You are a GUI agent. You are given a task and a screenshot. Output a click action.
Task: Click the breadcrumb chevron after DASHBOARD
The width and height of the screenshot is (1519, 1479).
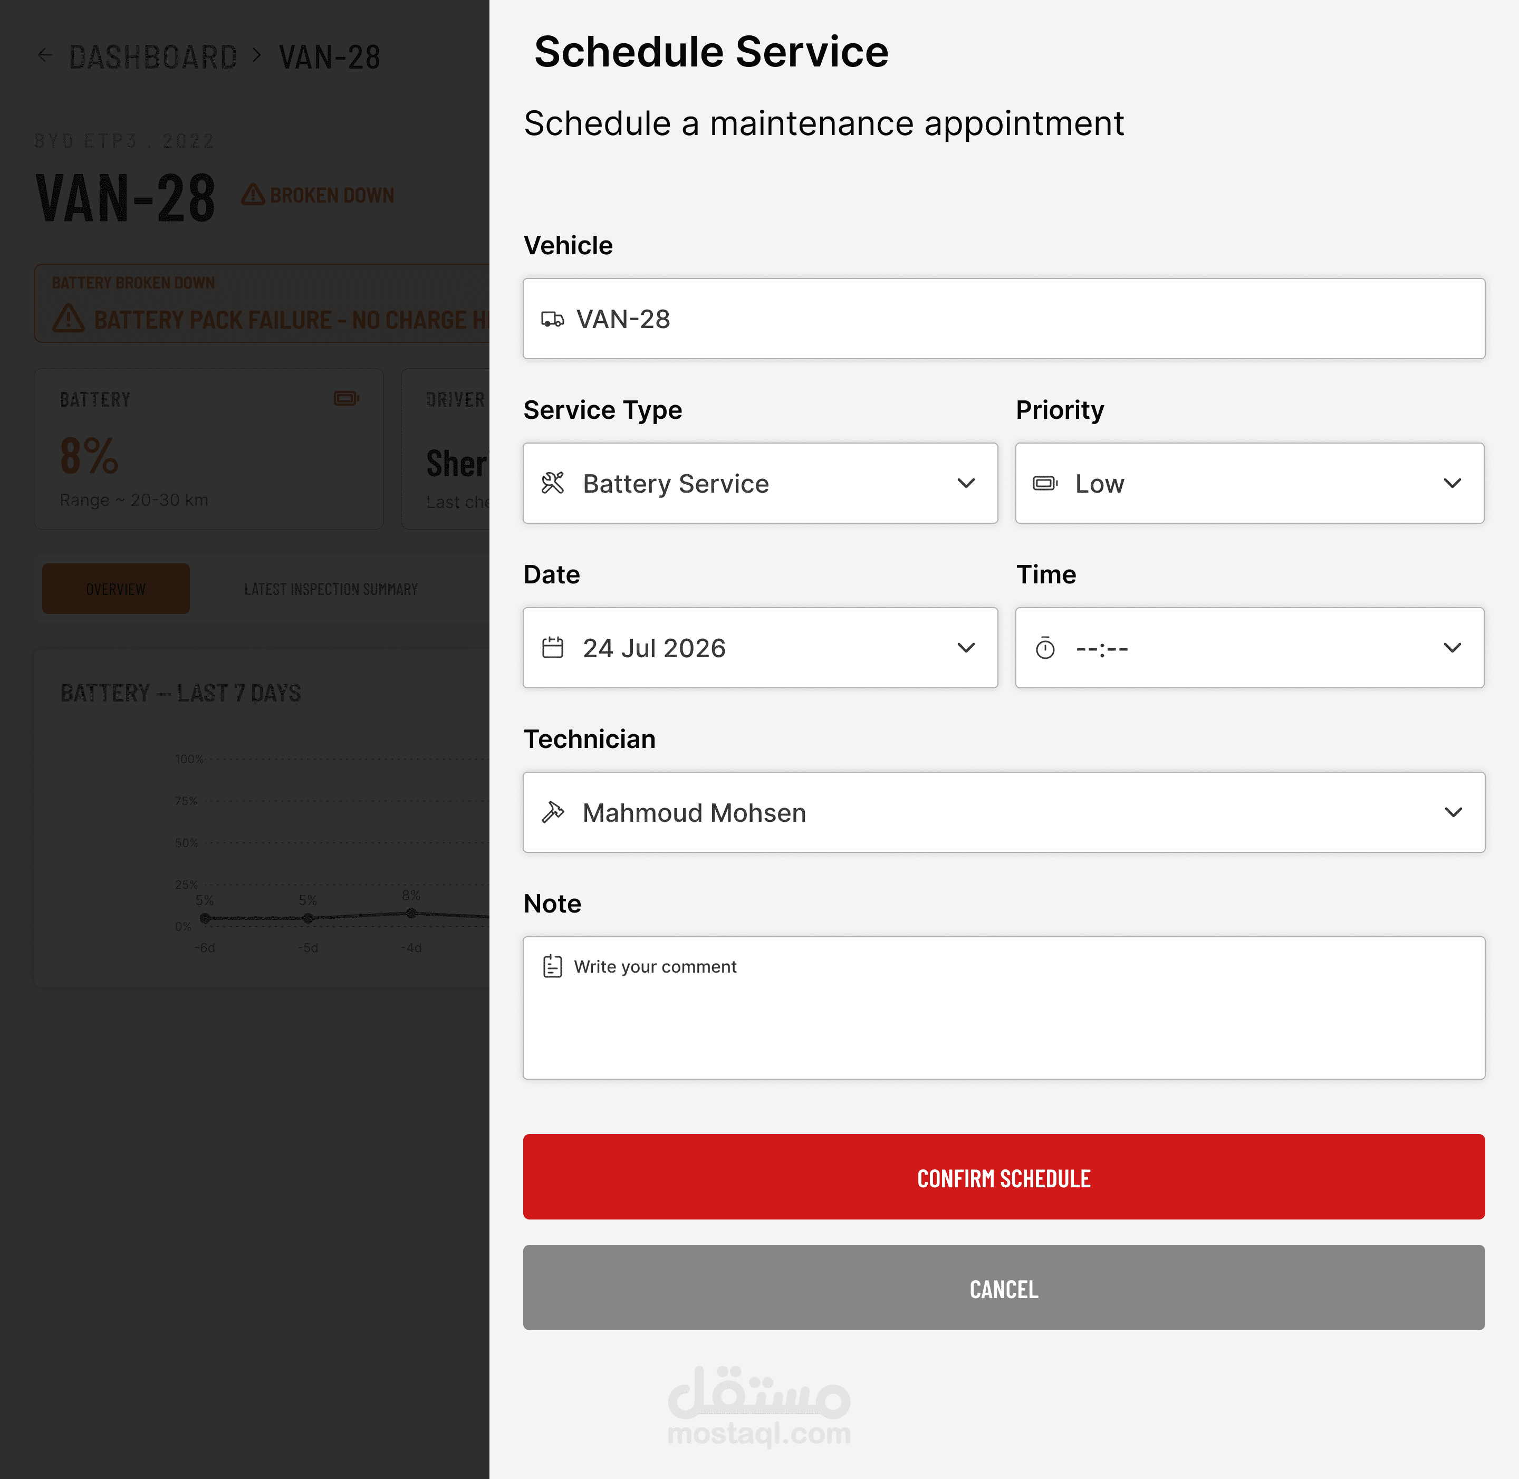pyautogui.click(x=257, y=55)
